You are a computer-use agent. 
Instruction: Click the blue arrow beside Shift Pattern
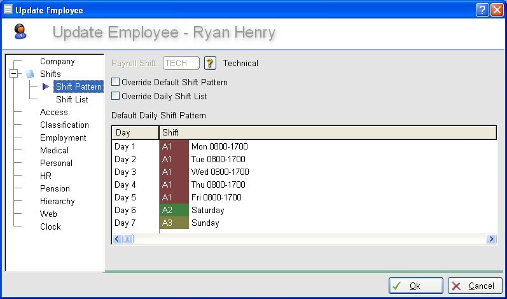click(x=46, y=87)
